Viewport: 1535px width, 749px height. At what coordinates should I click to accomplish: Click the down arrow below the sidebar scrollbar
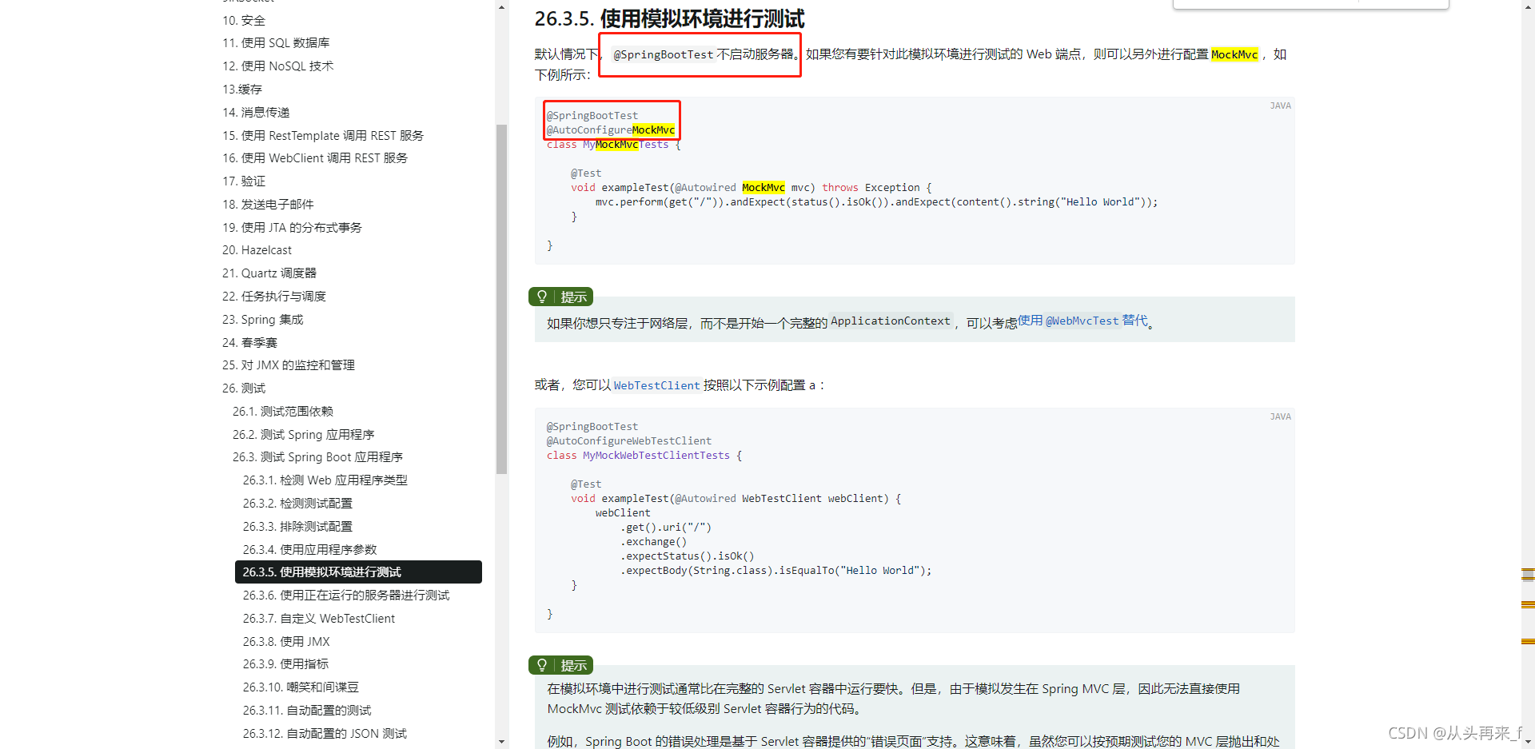pyautogui.click(x=501, y=742)
